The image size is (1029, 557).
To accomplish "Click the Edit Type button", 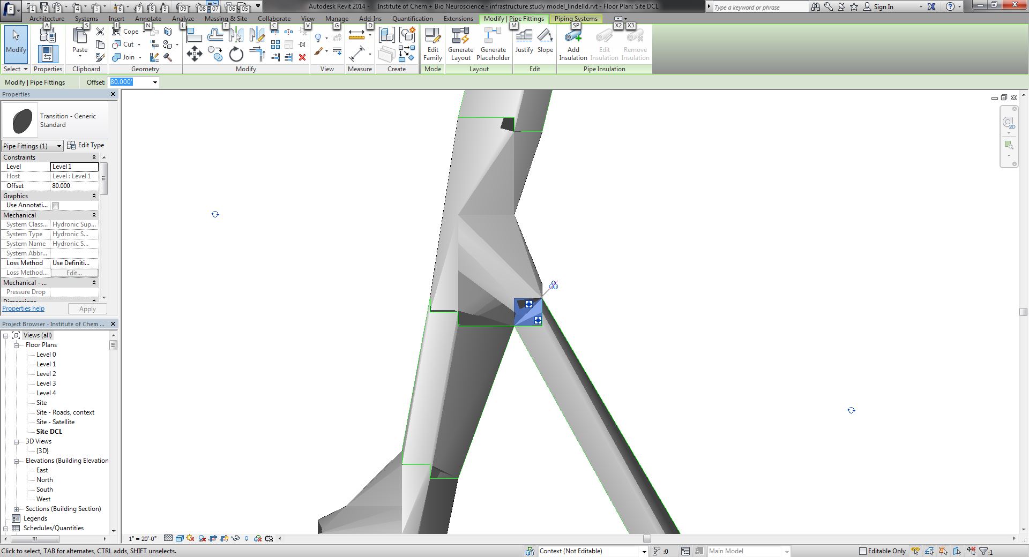I will pos(86,146).
